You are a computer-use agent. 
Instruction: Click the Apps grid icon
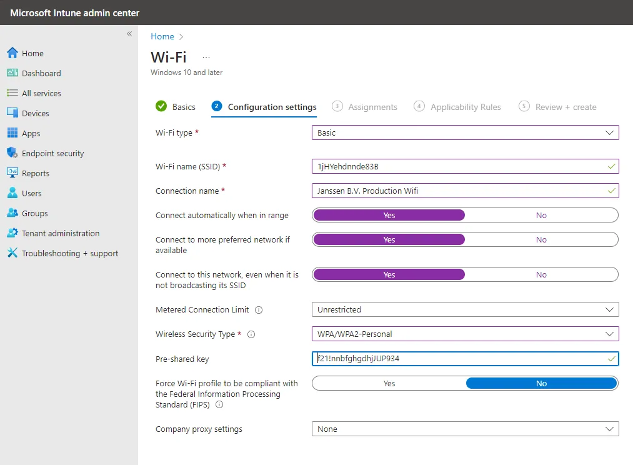pyautogui.click(x=12, y=132)
